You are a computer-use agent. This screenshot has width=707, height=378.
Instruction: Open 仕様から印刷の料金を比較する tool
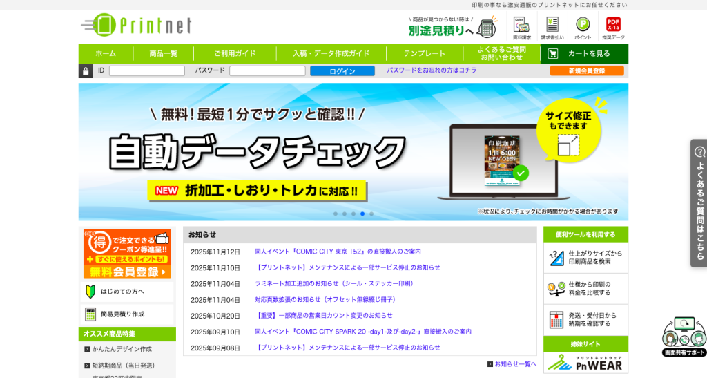tap(585, 289)
